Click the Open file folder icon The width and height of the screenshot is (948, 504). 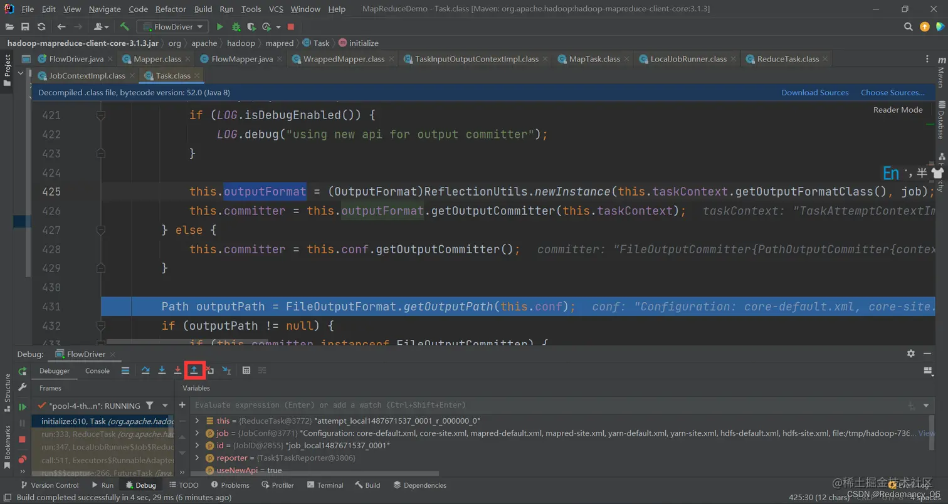click(9, 27)
